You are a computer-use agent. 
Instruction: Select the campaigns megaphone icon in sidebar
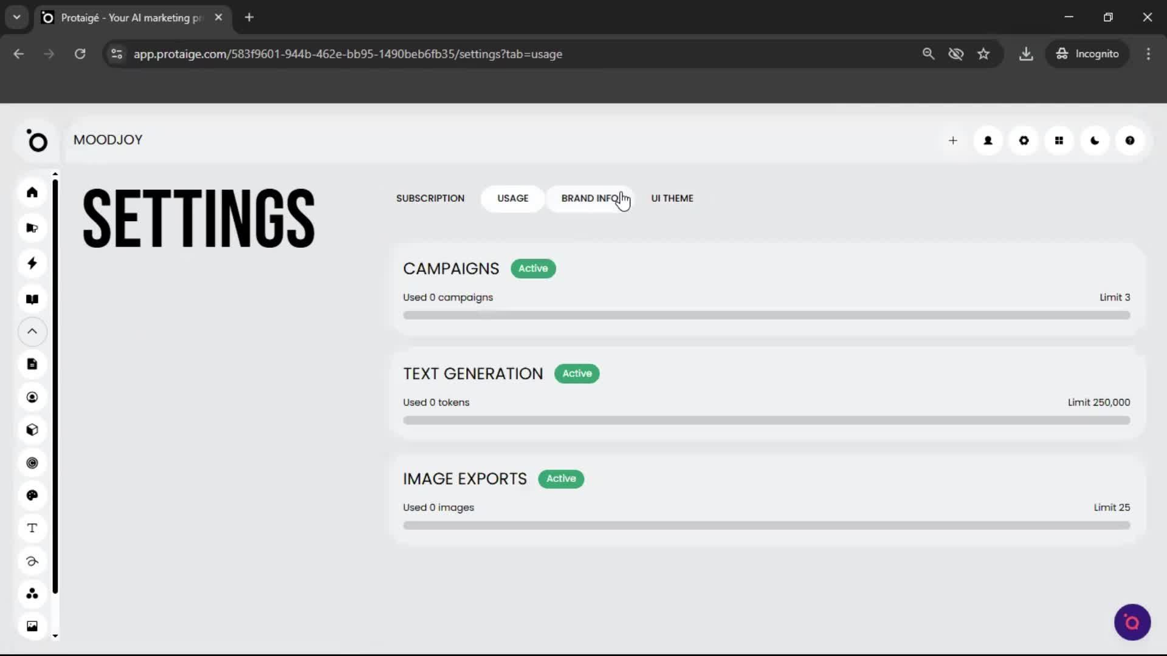click(x=32, y=228)
